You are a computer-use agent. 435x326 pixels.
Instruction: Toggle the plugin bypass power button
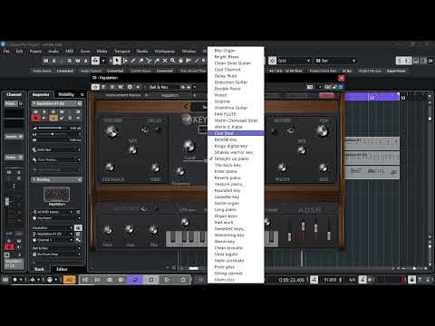(x=95, y=87)
